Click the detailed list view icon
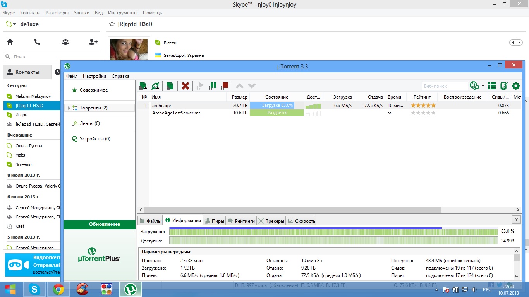Screen dimensions: 529x297 point(492,86)
